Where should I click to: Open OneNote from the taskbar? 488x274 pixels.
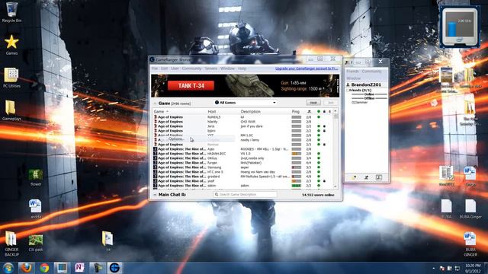79,268
